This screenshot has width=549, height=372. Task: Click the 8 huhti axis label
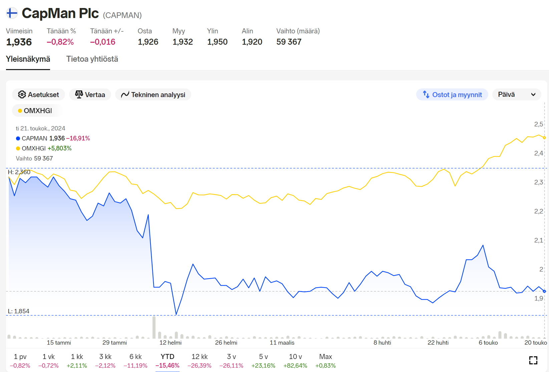(x=382, y=343)
